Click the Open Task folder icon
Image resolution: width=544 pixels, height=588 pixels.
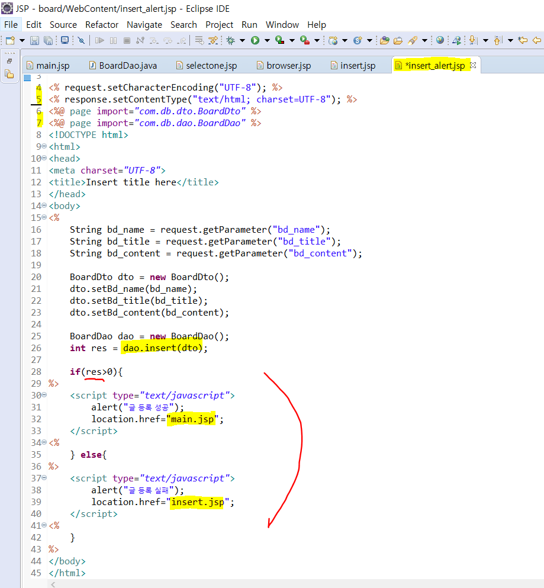398,40
